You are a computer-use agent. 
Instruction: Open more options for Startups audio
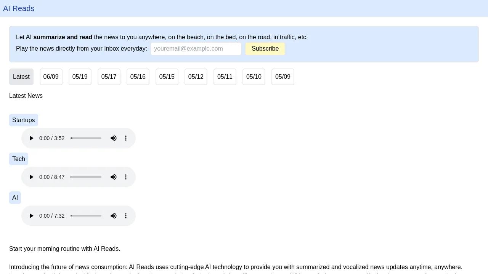pos(126,138)
